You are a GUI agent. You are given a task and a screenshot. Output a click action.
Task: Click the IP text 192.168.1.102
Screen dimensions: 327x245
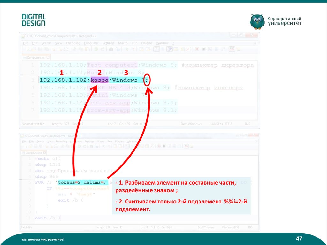click(63, 80)
